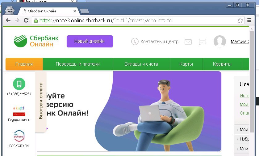The width and height of the screenshot is (259, 156).
Task: Switch to the Карты menu tab
Action: [x=186, y=64]
